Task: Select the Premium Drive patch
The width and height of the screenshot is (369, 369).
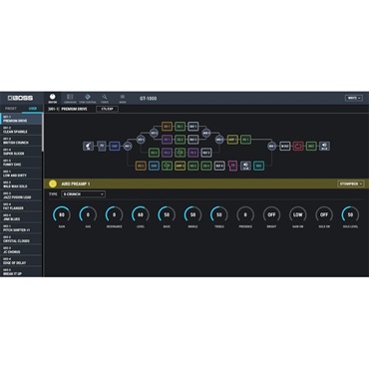Action: [21, 119]
